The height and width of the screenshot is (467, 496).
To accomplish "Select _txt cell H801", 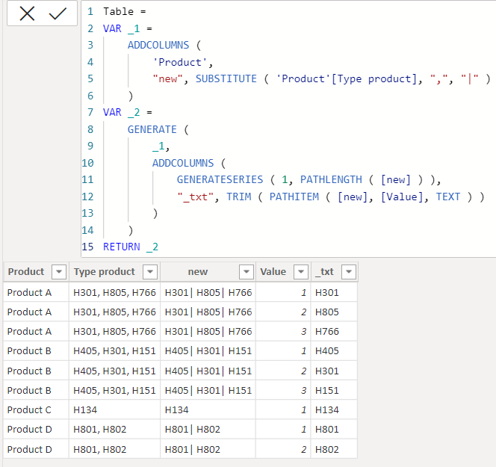I will click(x=334, y=430).
